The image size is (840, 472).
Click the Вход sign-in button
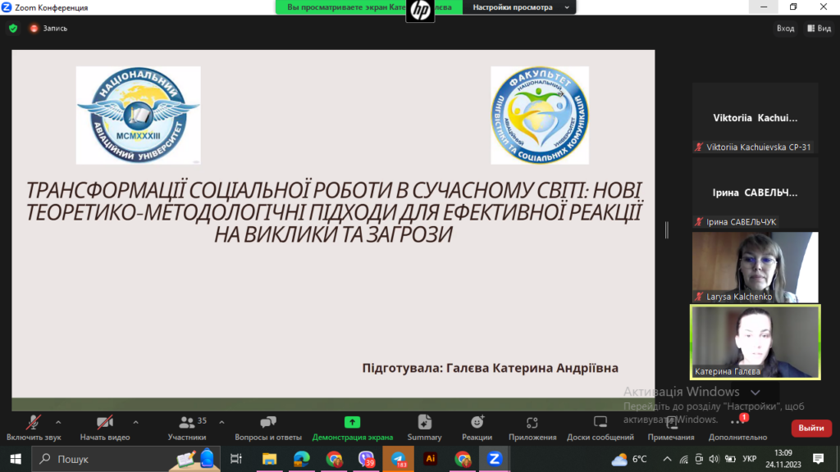[785, 28]
